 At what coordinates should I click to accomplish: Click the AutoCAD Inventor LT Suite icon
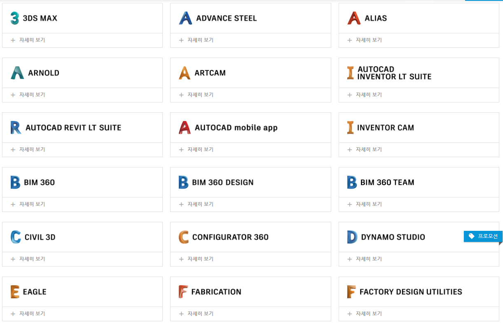pyautogui.click(x=351, y=73)
